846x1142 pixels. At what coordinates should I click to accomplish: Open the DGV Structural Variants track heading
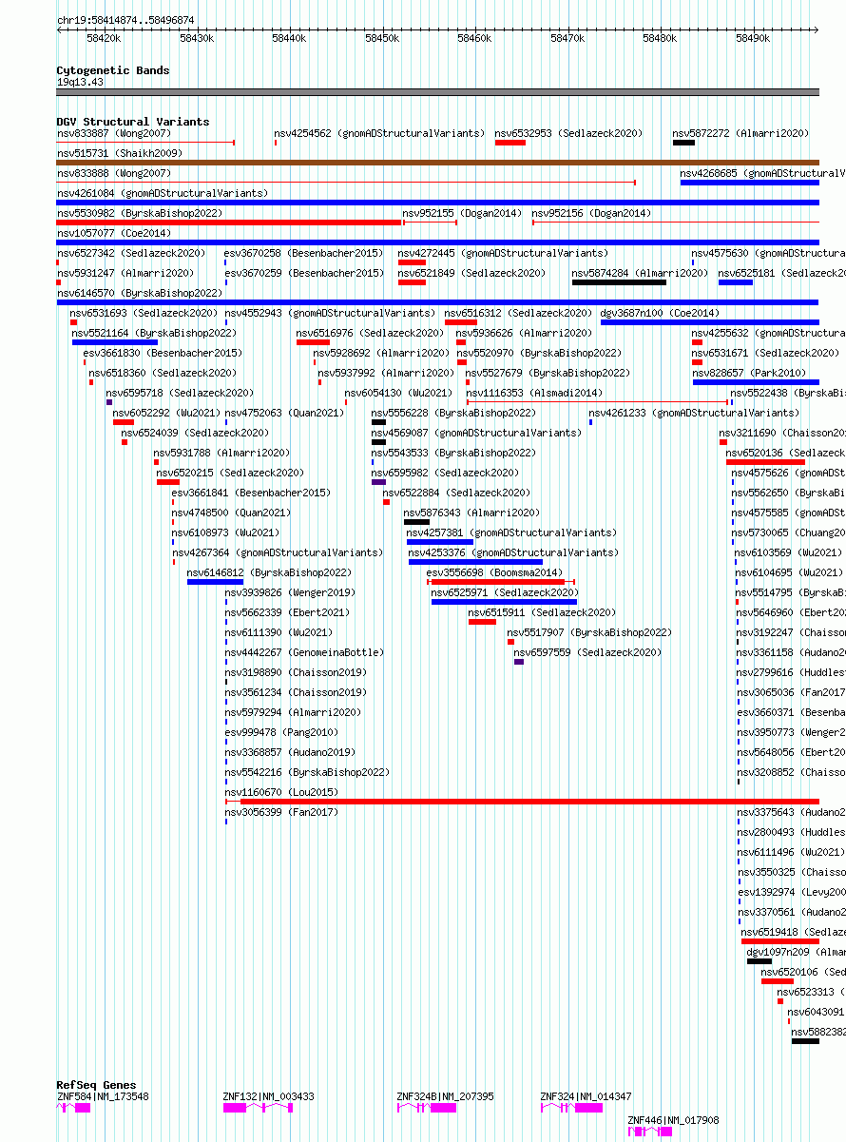tap(133, 122)
